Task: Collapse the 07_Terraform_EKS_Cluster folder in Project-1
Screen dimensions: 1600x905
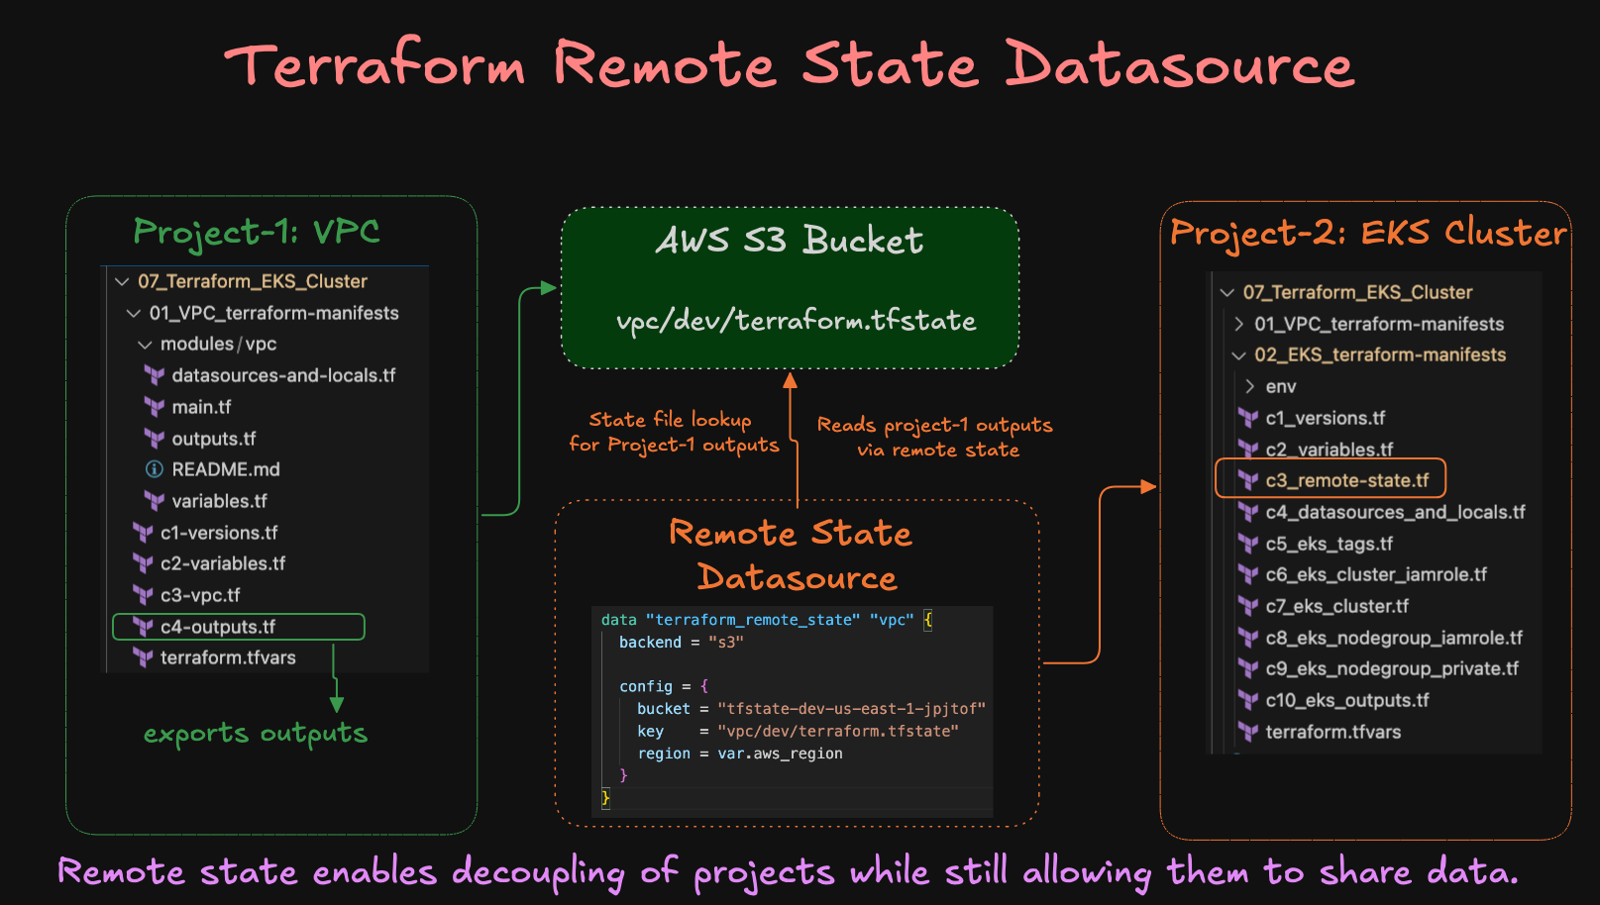Action: tap(122, 281)
